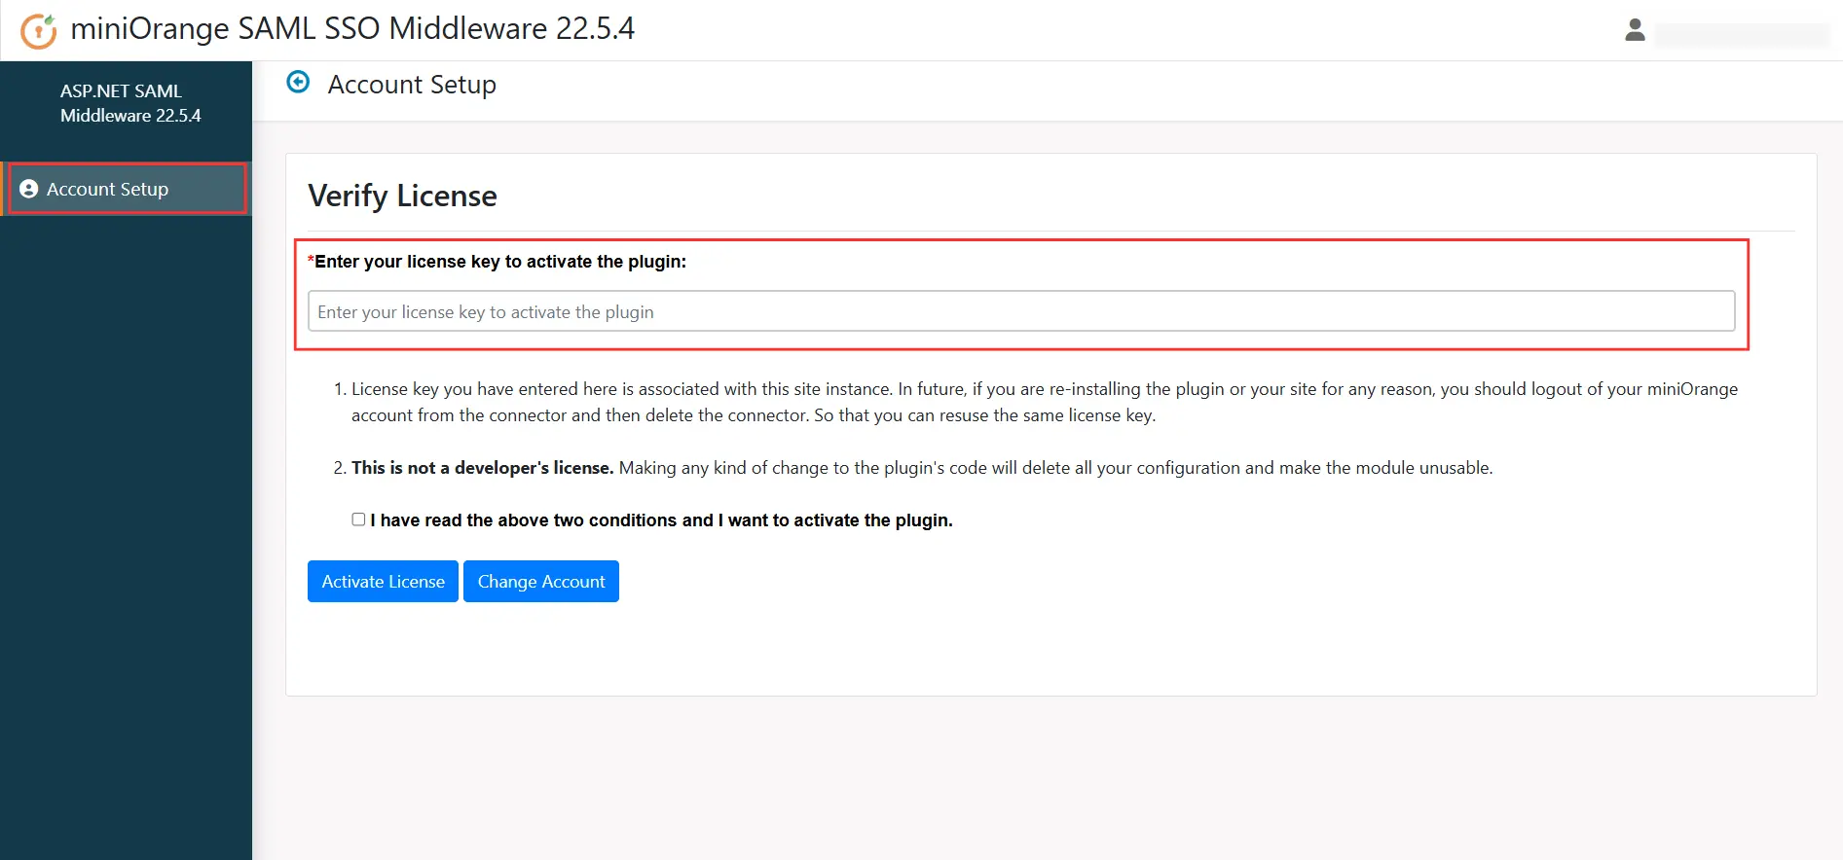Click the red asterisk required marker
The width and height of the screenshot is (1843, 860).
311,261
